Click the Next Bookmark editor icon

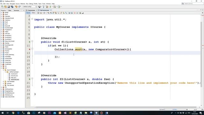[x=64, y=13]
